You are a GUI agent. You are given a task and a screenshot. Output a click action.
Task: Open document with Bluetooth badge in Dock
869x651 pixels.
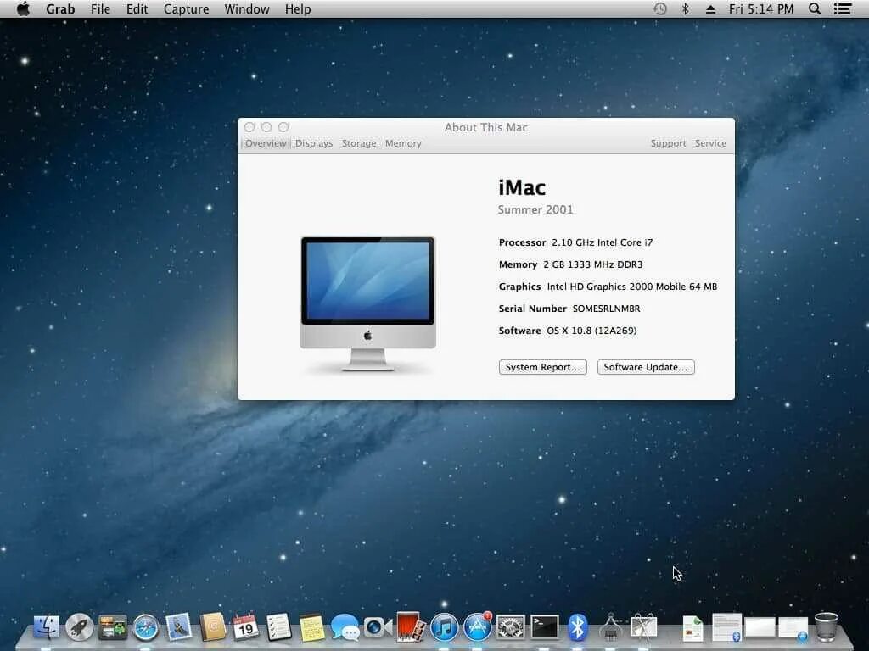[x=726, y=628]
